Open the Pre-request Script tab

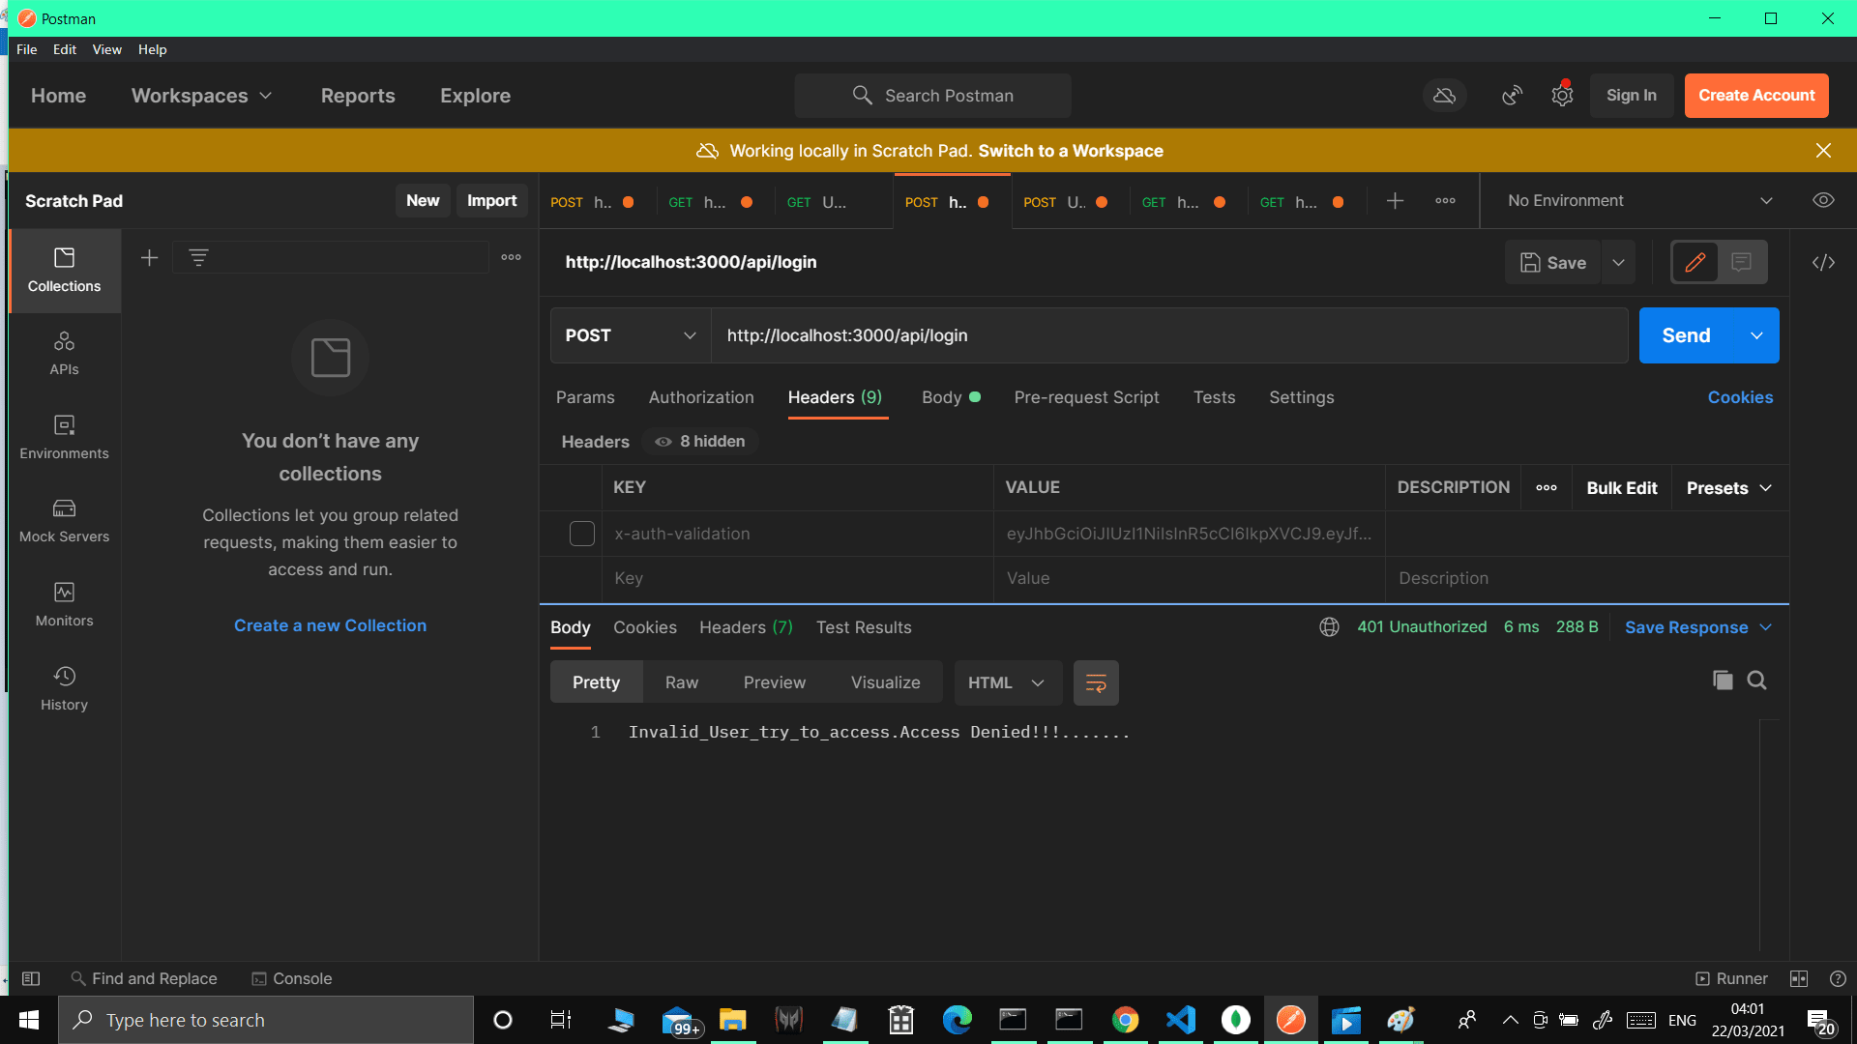tap(1086, 397)
